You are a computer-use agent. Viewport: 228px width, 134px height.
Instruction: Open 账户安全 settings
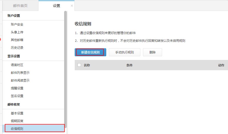[17, 25]
